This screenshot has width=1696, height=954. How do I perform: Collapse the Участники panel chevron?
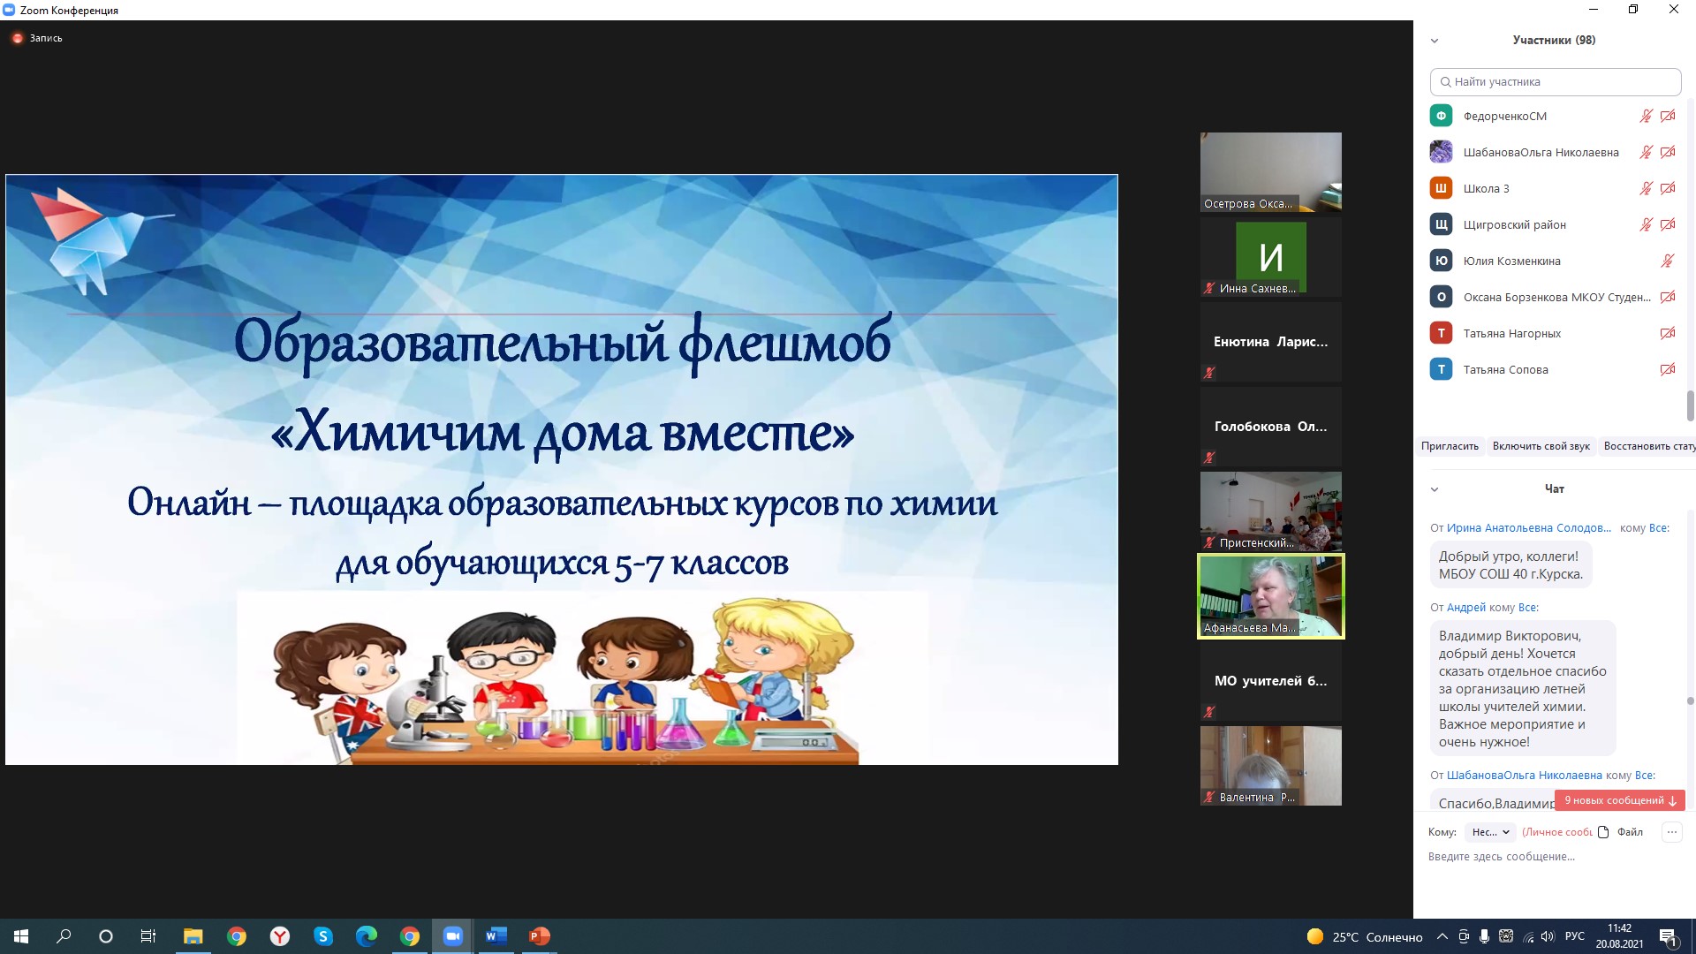tap(1435, 41)
